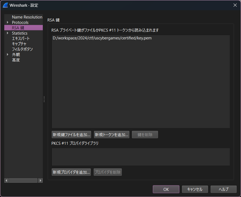Open the キャプチャ settings page
The image size is (241, 197).
19,44
